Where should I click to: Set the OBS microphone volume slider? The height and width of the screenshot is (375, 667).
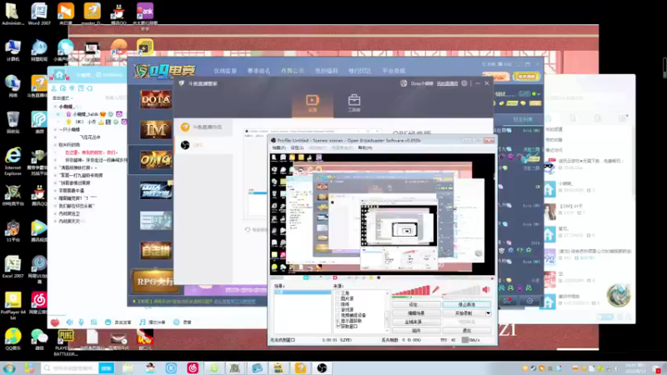pyautogui.click(x=411, y=290)
